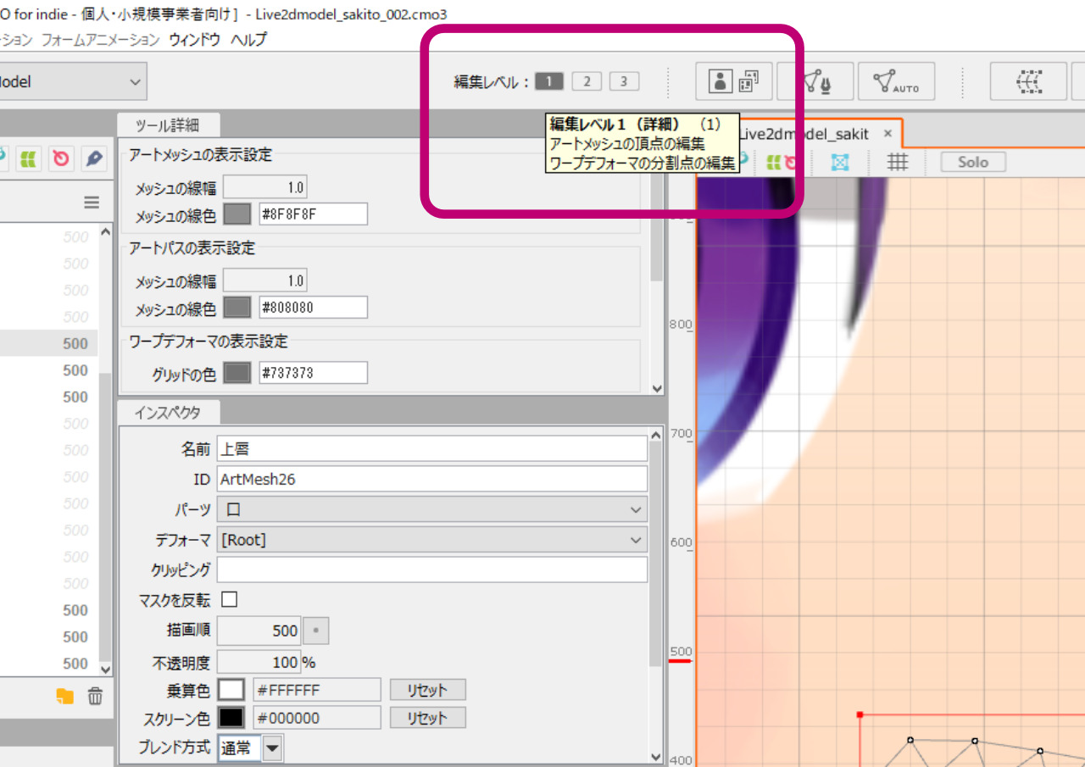This screenshot has width=1085, height=767.
Task: Open the ウィンドウ menu
Action: coord(194,39)
